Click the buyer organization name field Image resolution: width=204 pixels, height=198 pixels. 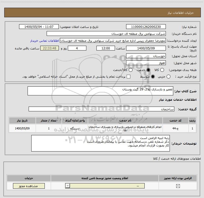pos(106,33)
